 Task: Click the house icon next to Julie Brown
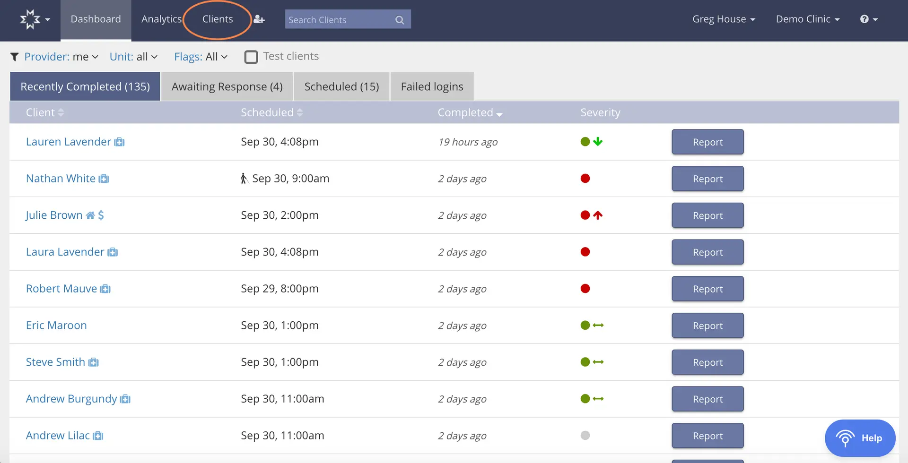[90, 215]
